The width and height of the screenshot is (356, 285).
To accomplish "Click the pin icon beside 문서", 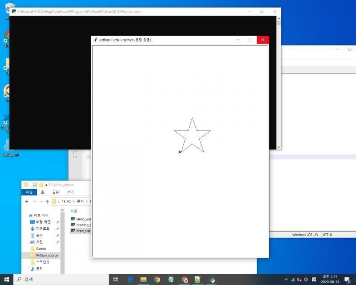I will click(x=58, y=236).
